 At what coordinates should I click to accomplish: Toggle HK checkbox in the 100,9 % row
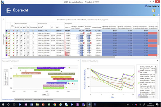pos(21,38)
